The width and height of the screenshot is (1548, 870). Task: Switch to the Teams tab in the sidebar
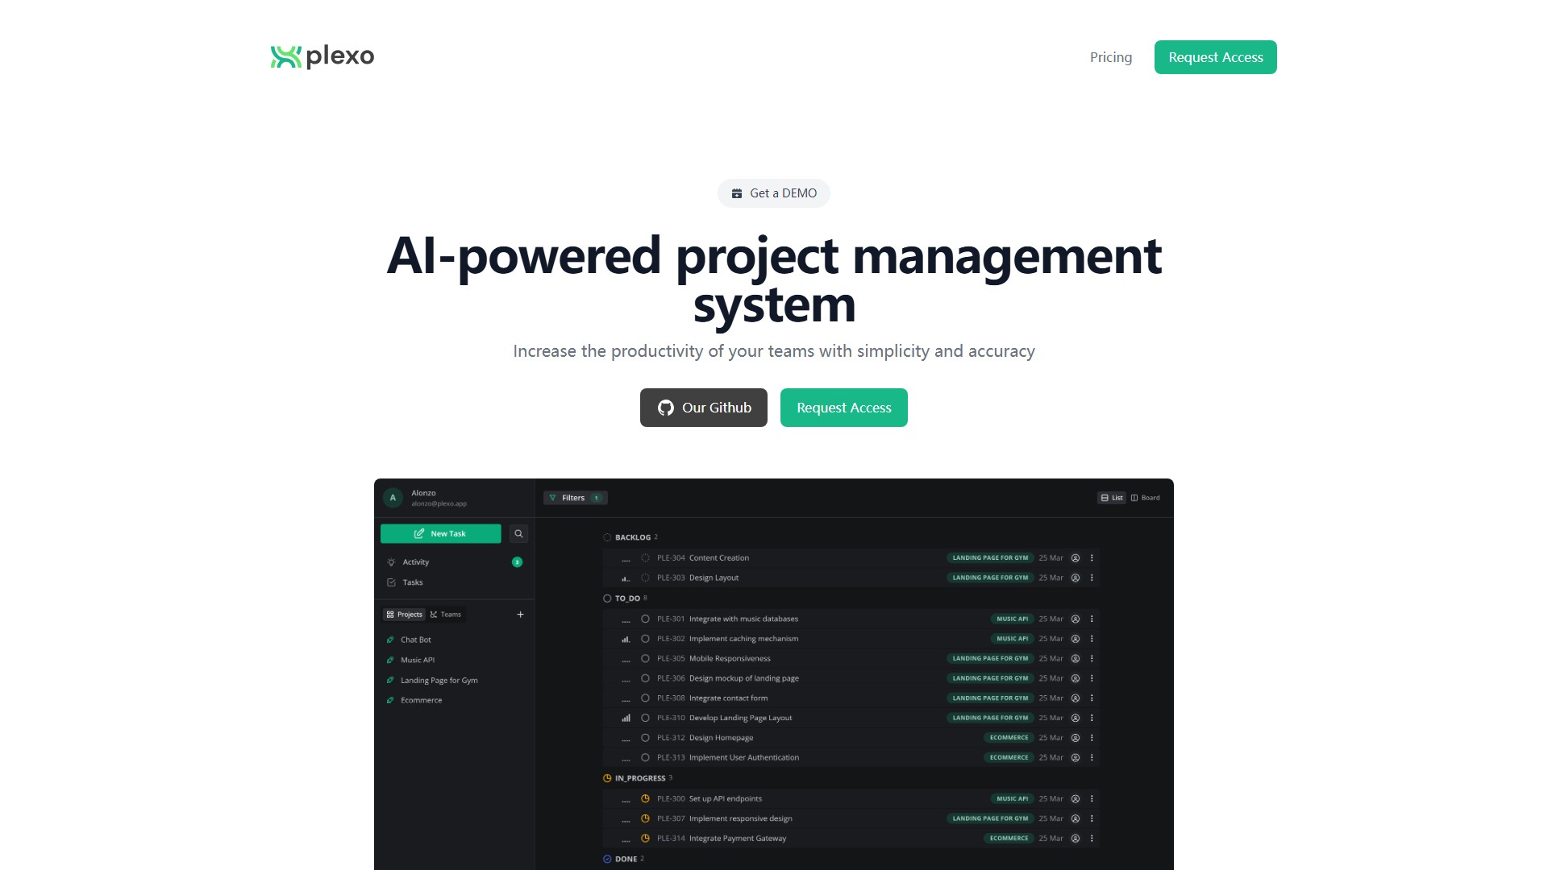[446, 615]
